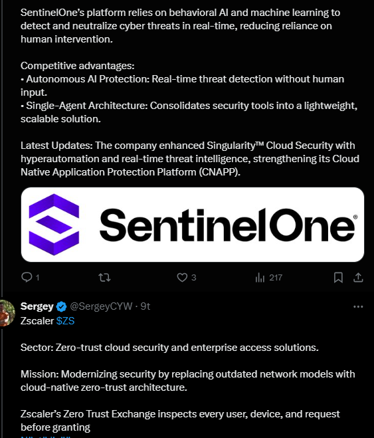Click the 217 views count
This screenshot has width=374, height=438.
click(276, 277)
